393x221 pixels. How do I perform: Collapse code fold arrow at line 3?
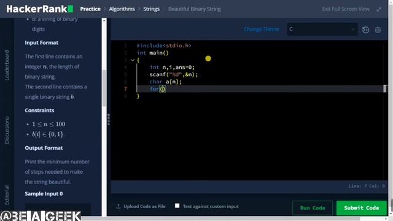pos(133,60)
